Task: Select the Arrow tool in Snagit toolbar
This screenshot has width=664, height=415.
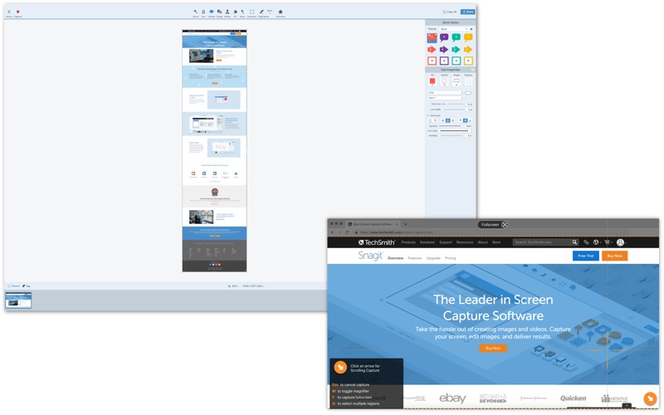Action: tap(196, 12)
